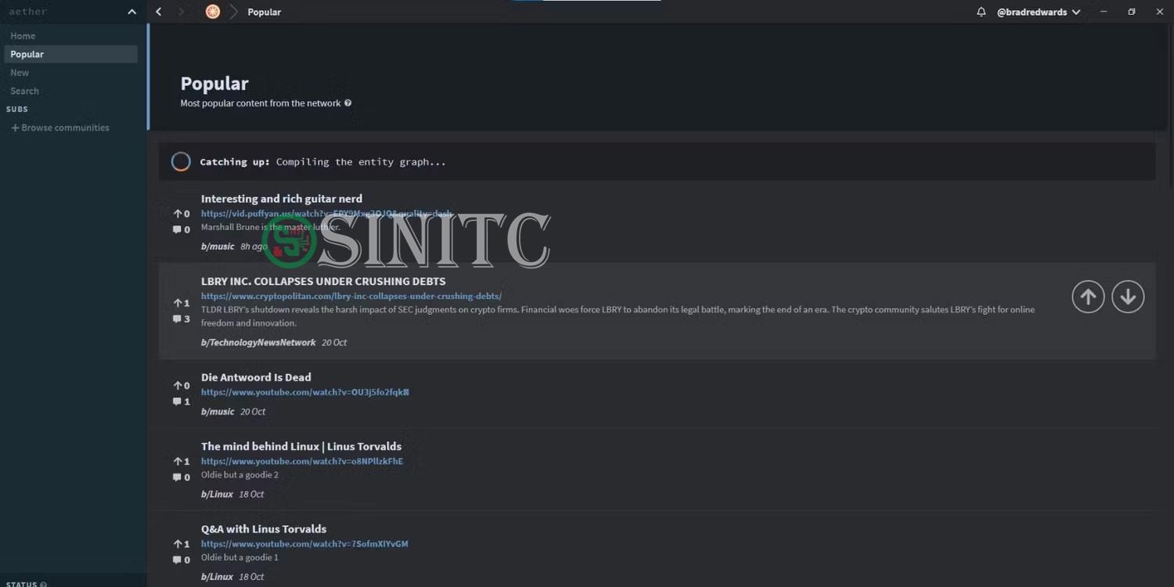The image size is (1174, 587).
Task: Open Search in sidebar
Action: tap(24, 91)
